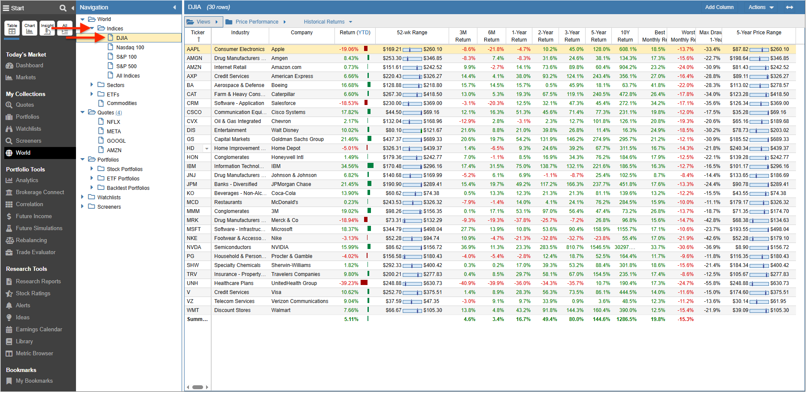Click the horizontal scrollbar thumb under the ticker column
808x393 pixels.
tap(197, 387)
